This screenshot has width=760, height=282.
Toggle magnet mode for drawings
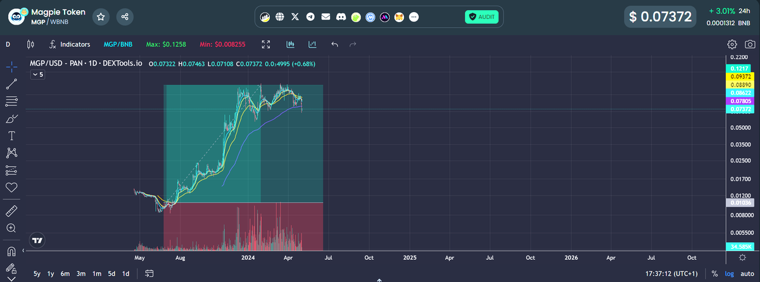(x=11, y=252)
